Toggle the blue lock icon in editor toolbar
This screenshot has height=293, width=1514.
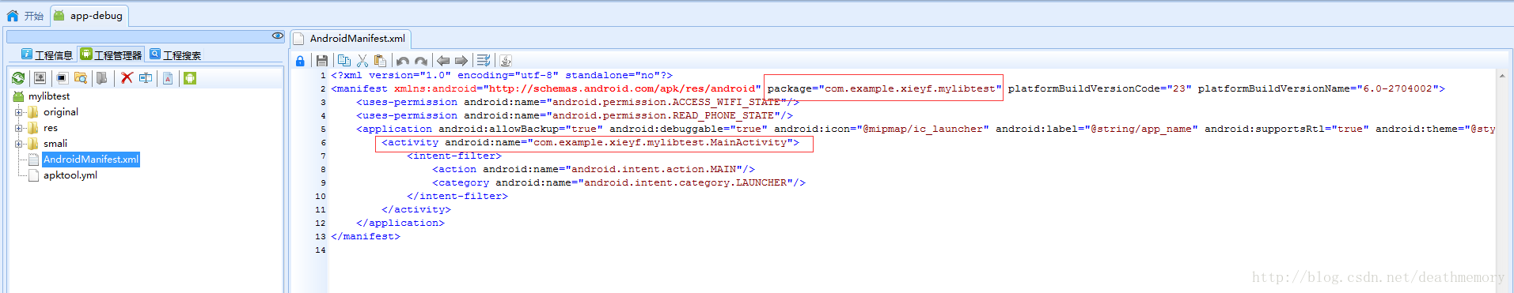[x=300, y=61]
